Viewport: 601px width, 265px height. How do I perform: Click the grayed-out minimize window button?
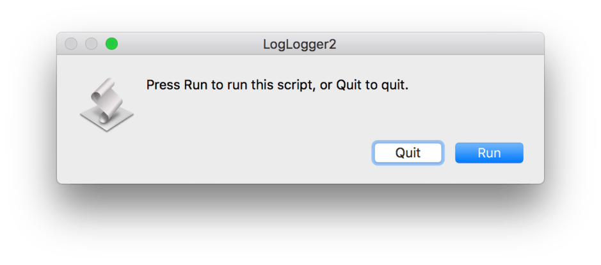tap(92, 44)
